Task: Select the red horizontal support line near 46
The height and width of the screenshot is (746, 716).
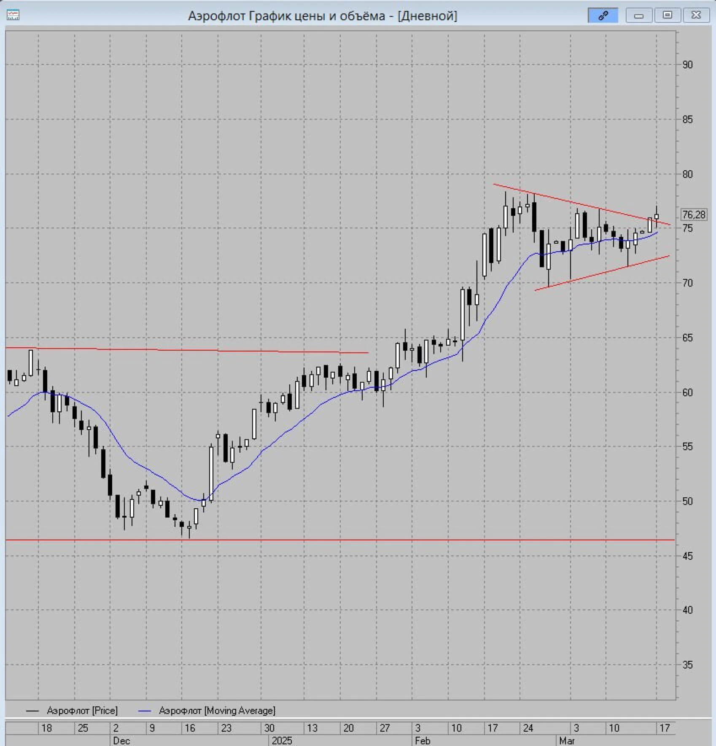Action: coord(340,540)
